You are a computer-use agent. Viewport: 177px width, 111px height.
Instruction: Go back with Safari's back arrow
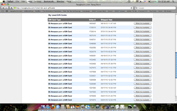[3, 8]
